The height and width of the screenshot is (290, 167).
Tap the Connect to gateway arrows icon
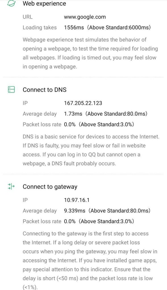[x=11, y=187]
